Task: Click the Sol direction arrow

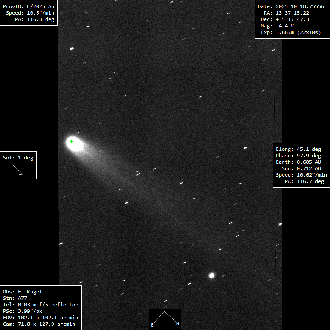Action: [x=18, y=170]
